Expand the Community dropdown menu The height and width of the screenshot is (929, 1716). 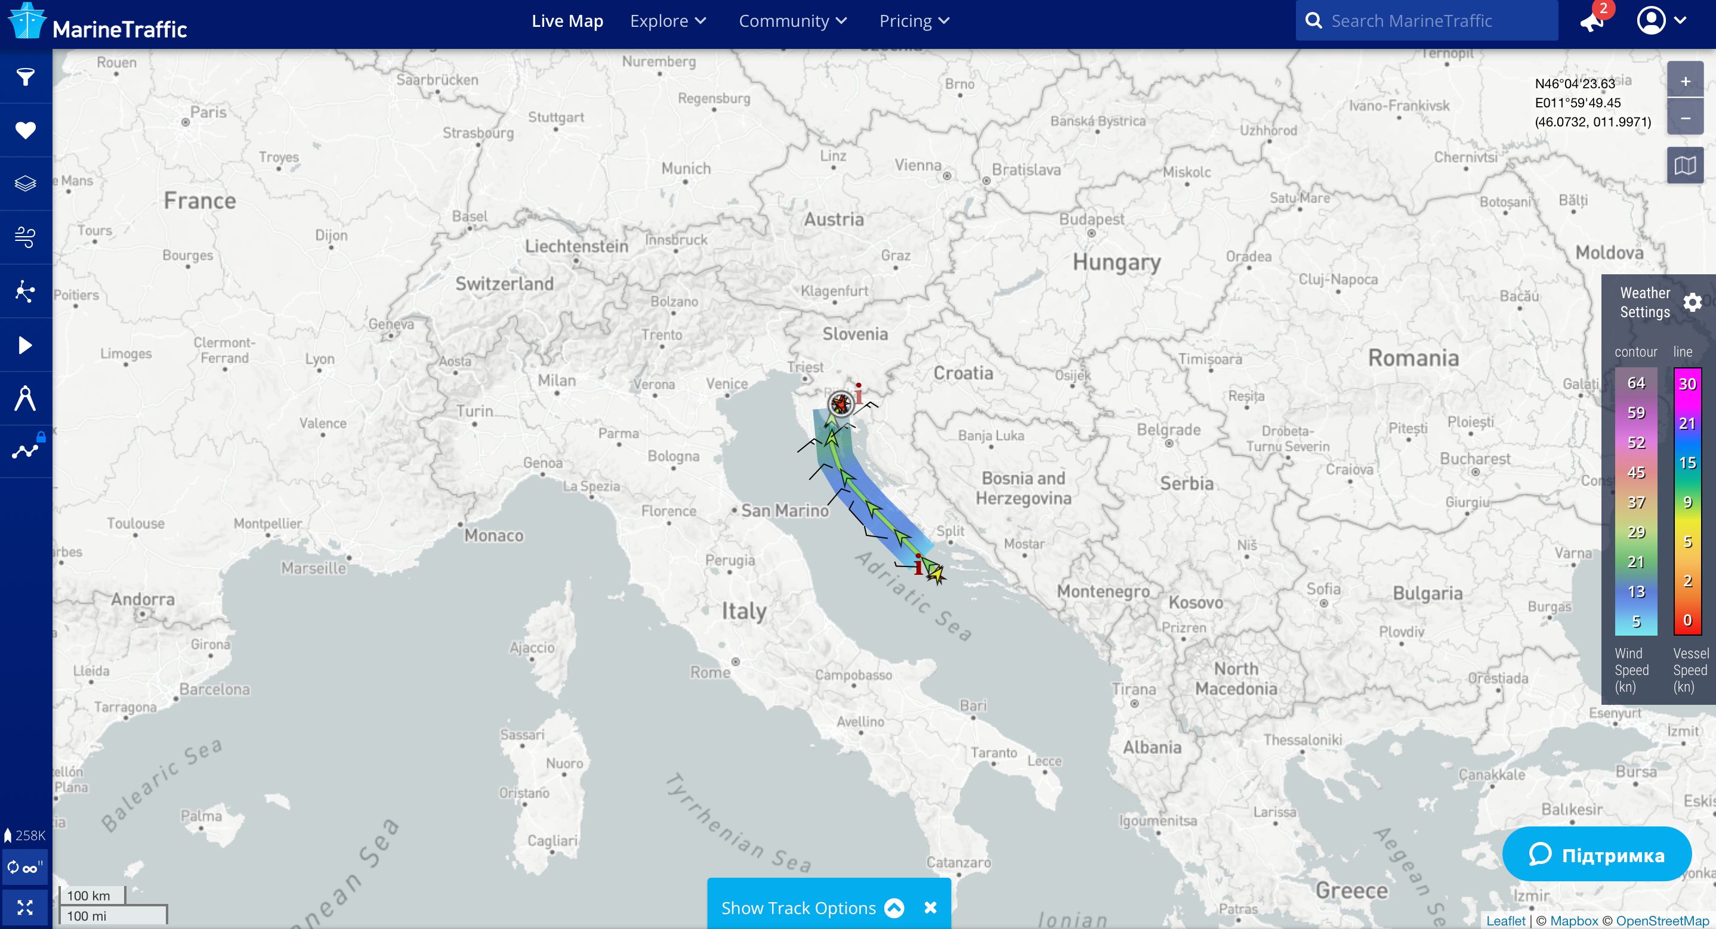click(792, 21)
